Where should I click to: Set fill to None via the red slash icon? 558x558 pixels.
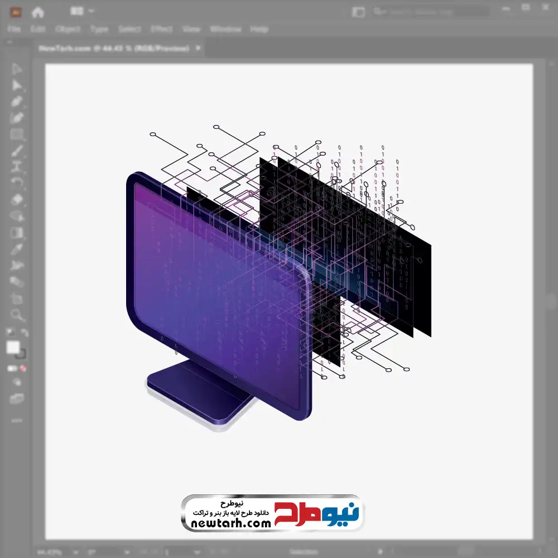pyautogui.click(x=23, y=368)
